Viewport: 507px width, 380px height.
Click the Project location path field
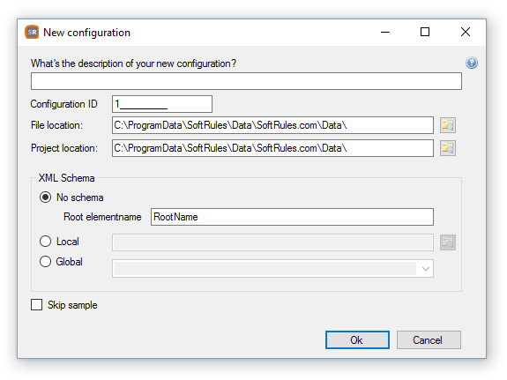click(x=272, y=148)
